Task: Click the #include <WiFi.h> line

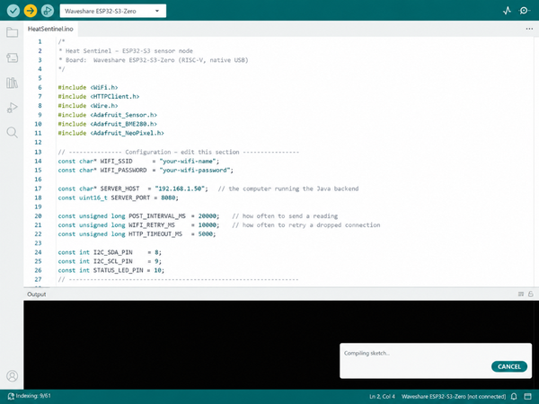Action: coord(88,87)
